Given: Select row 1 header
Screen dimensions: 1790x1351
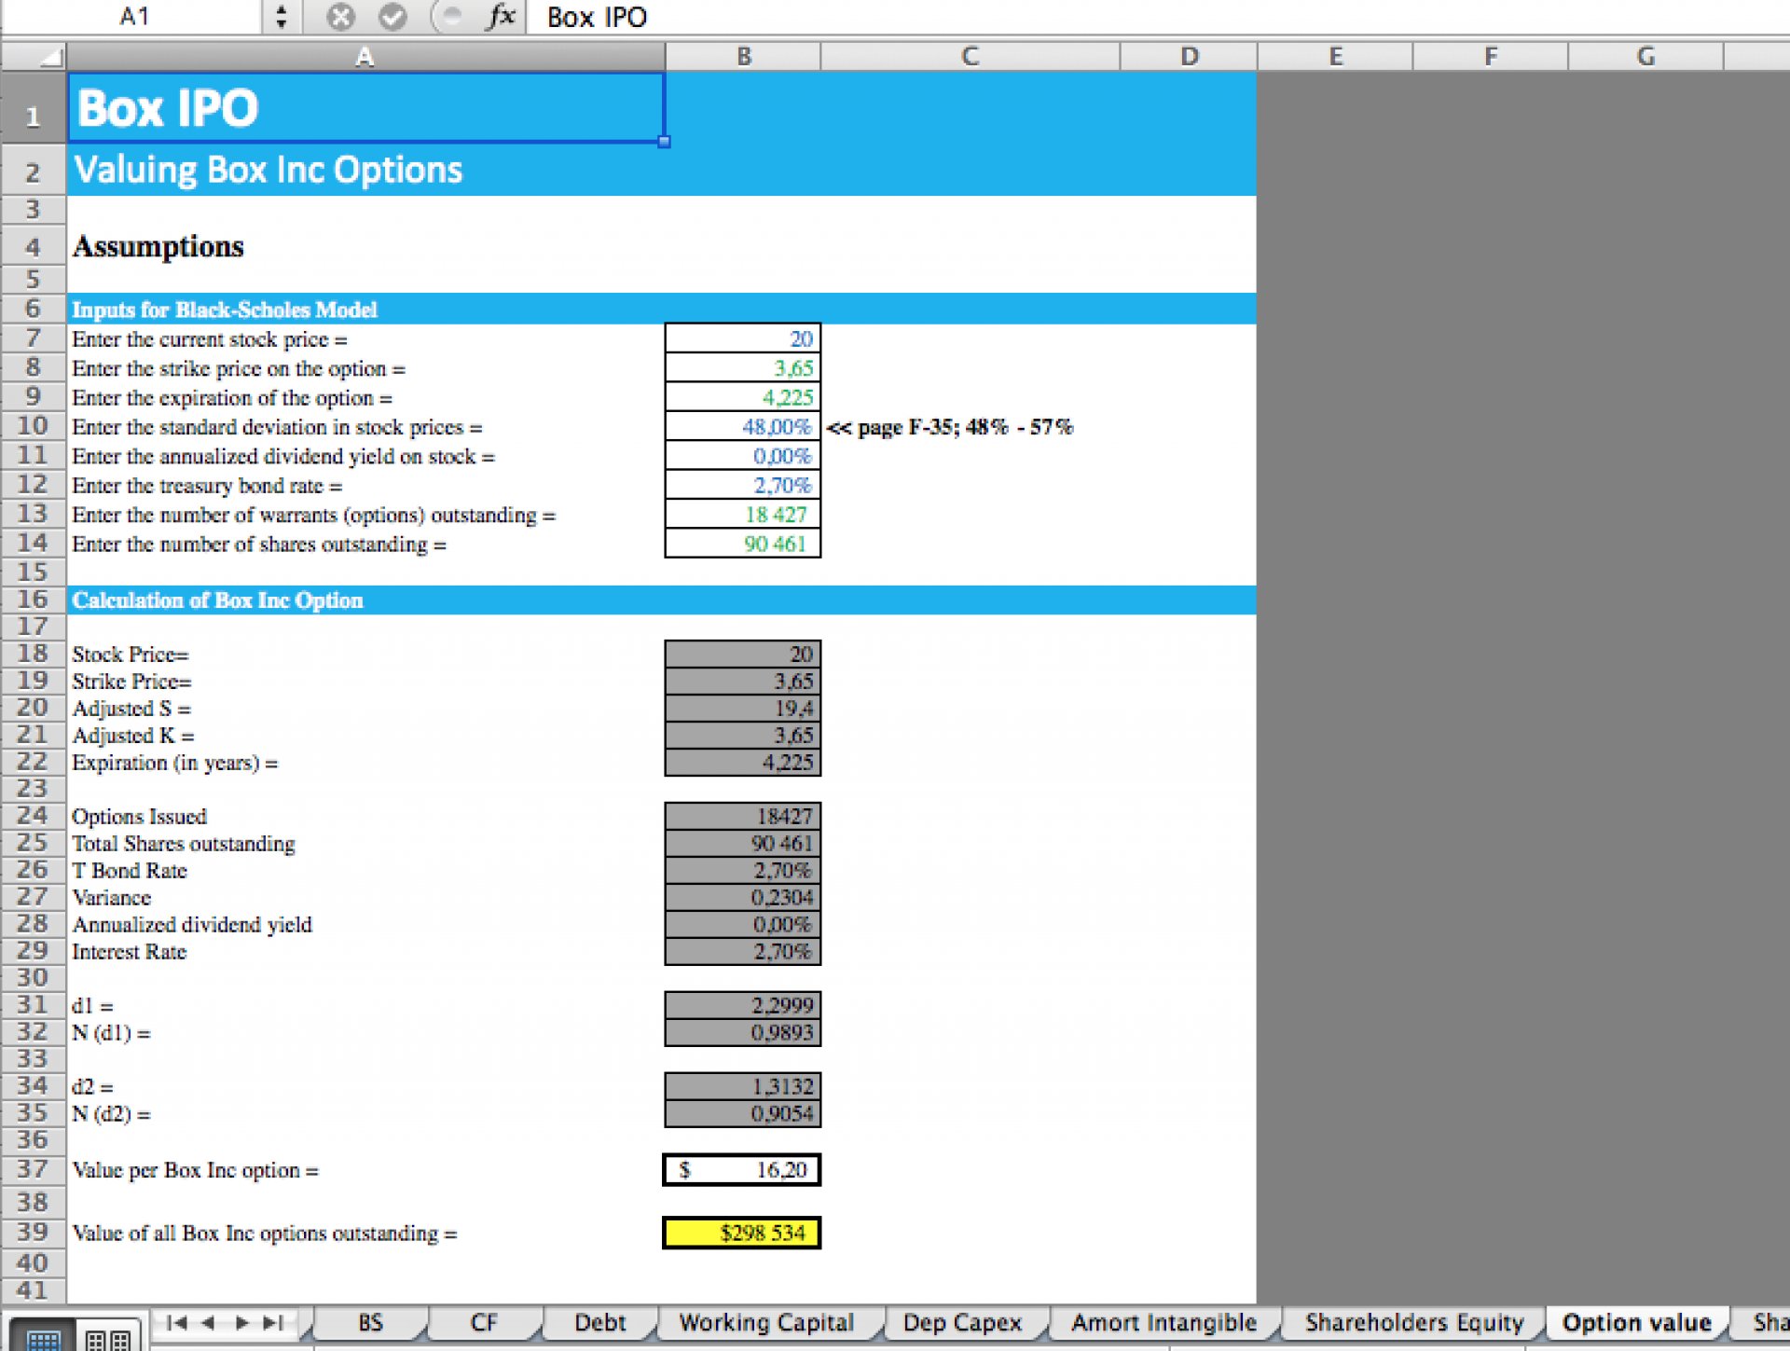Looking at the screenshot, I should (34, 108).
